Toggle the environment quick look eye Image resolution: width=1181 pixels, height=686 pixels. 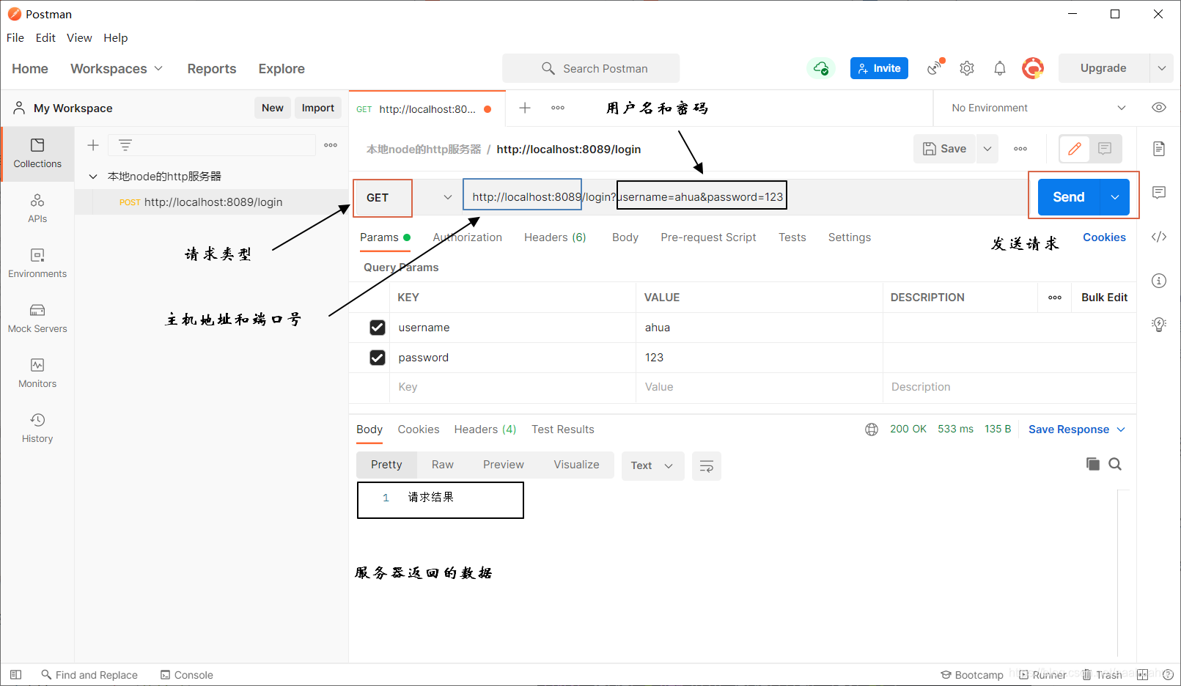click(x=1158, y=107)
